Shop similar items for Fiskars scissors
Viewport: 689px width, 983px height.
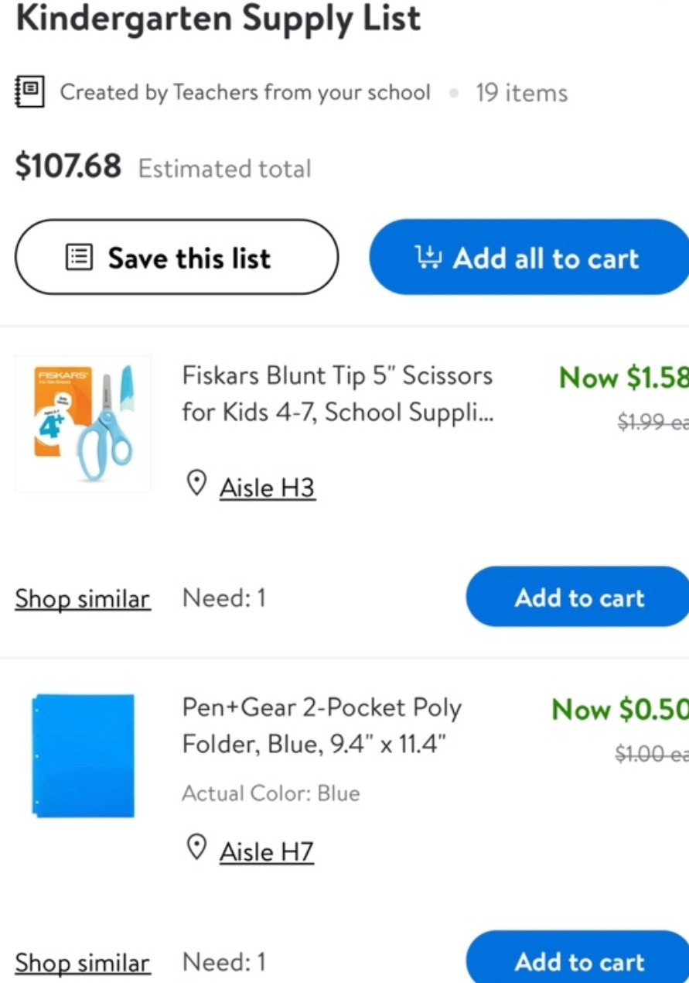click(x=83, y=598)
